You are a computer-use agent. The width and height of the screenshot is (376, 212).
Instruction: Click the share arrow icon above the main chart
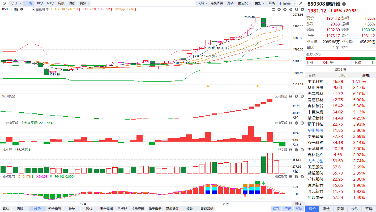273,9
